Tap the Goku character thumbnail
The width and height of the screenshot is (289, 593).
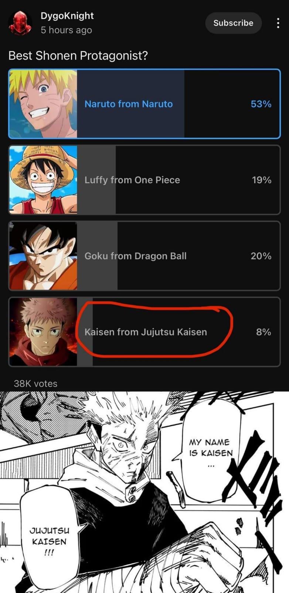coord(43,256)
